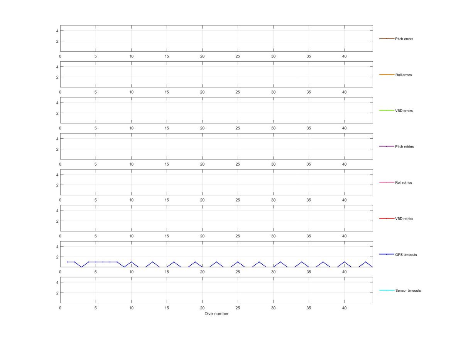The image size is (463, 341).
Task: Select the blue GPS timeouts legend line sample
Action: click(387, 254)
